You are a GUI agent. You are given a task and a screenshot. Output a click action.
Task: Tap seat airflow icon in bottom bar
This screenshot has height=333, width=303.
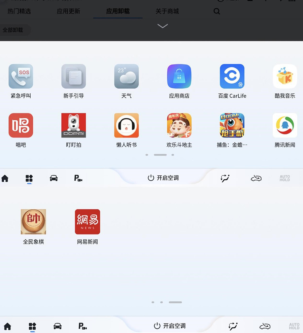pos(233,326)
